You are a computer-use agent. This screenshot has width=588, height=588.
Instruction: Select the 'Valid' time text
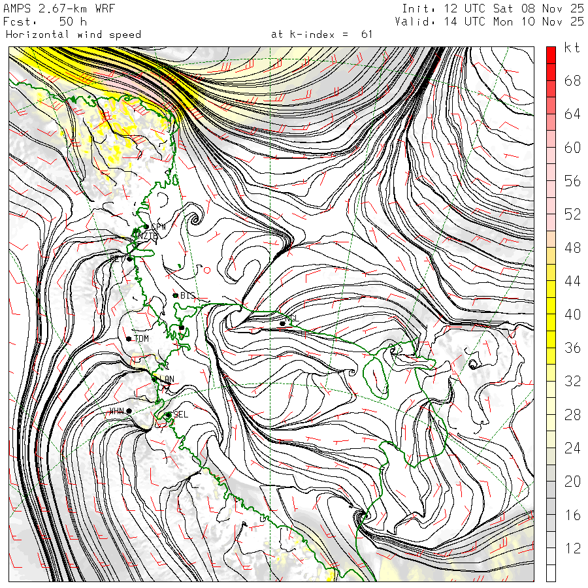(489, 22)
